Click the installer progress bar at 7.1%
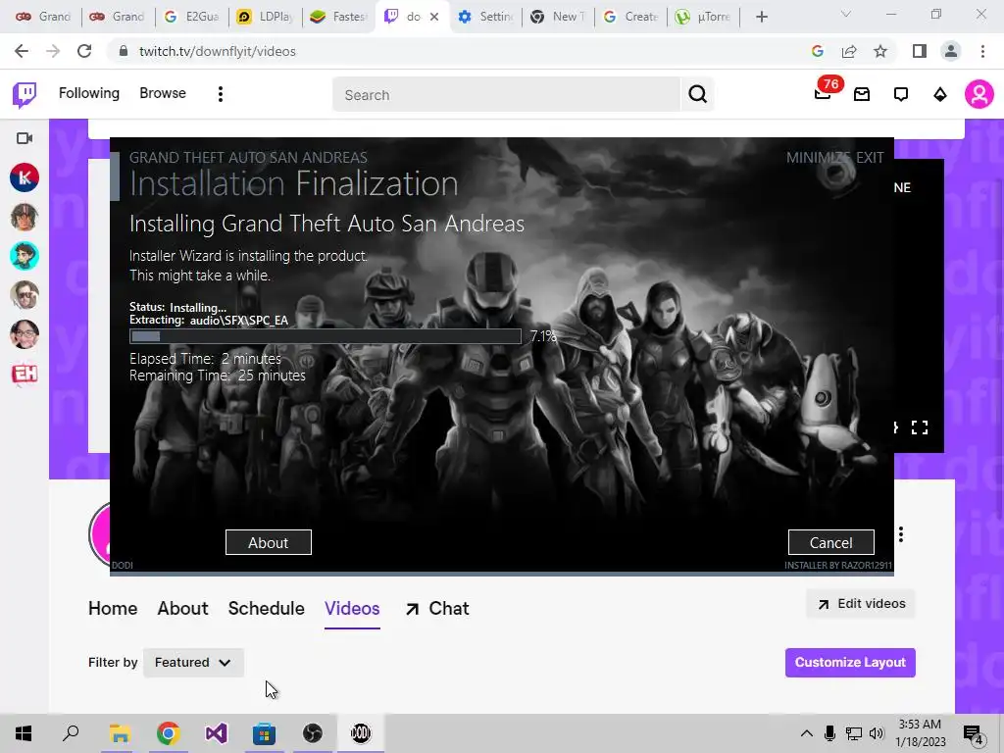The image size is (1004, 753). click(x=326, y=336)
